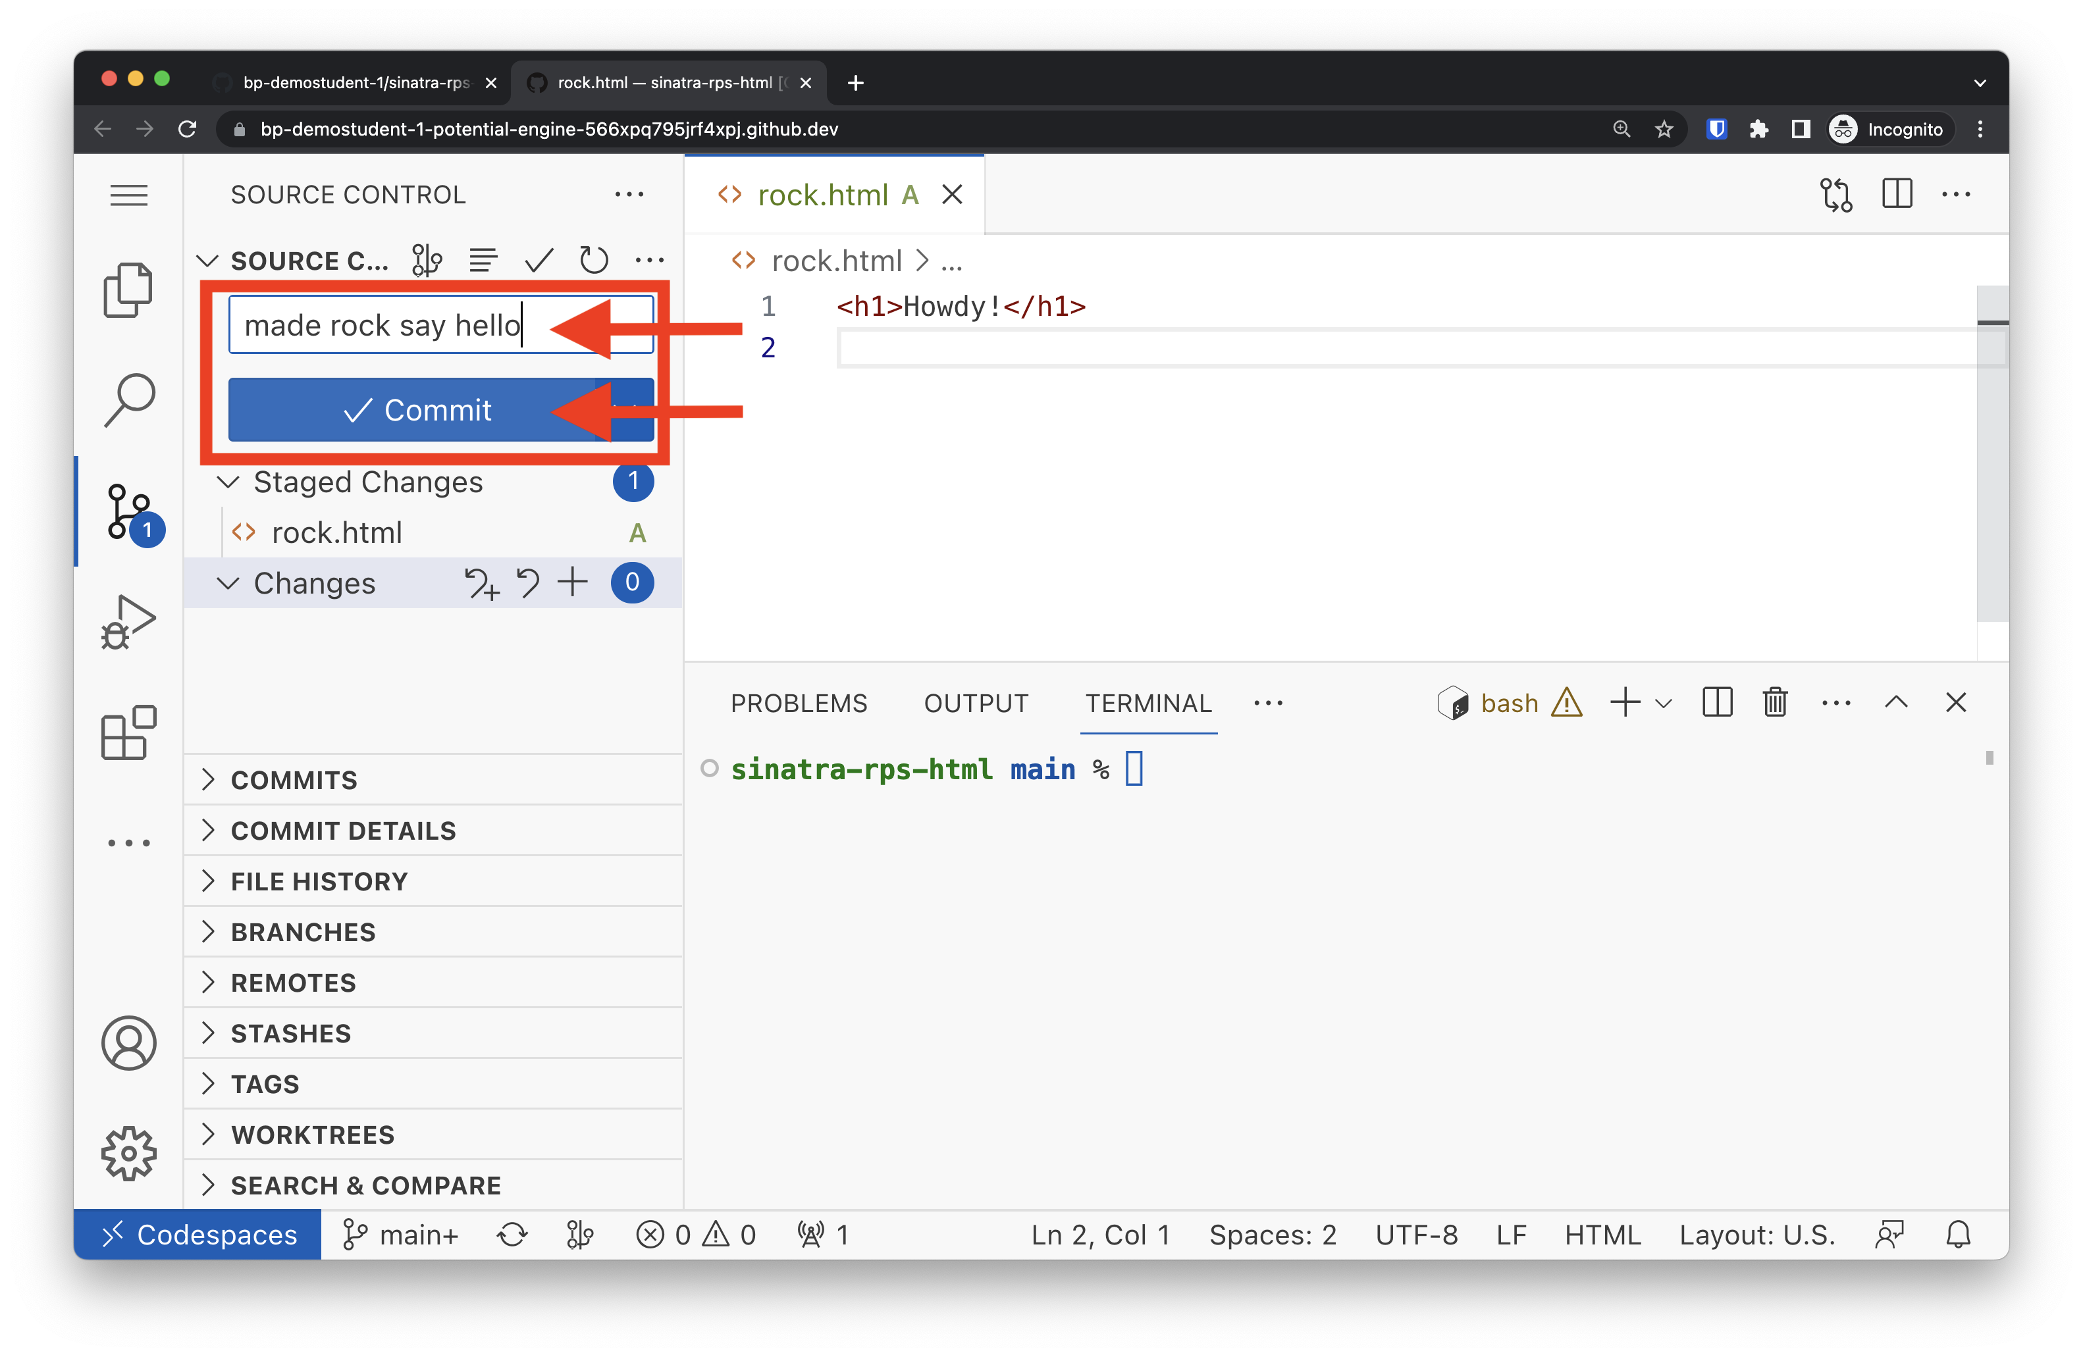
Task: Toggle the split editor layout icon
Action: coord(1897,194)
